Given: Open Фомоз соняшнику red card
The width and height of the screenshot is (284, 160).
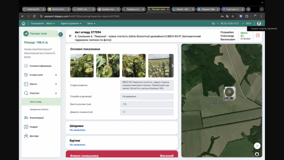Looking at the screenshot, I should (122, 154).
